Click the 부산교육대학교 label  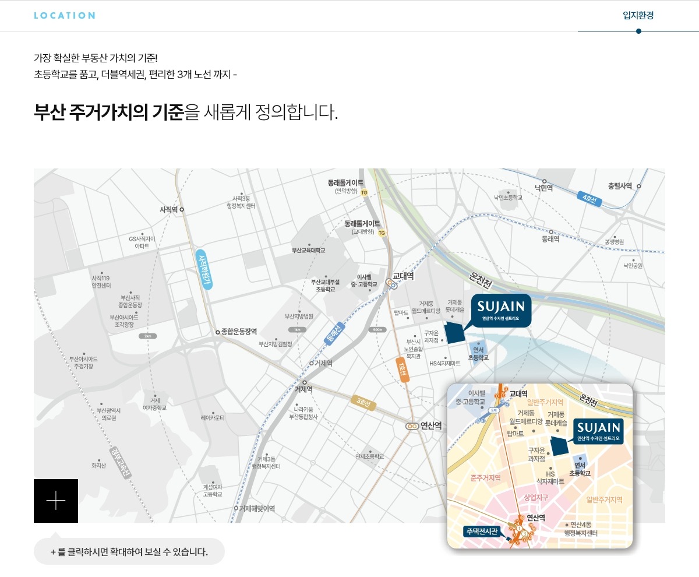(x=308, y=250)
